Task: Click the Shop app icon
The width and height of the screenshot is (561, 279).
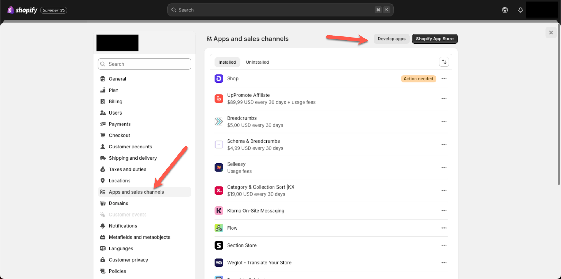Action: point(219,78)
